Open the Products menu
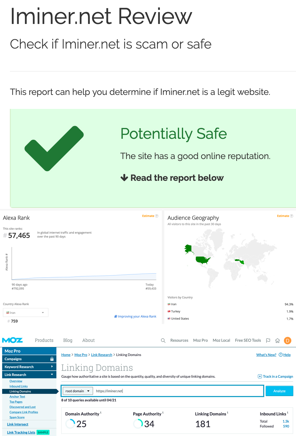The height and width of the screenshot is (436, 296). (x=44, y=340)
